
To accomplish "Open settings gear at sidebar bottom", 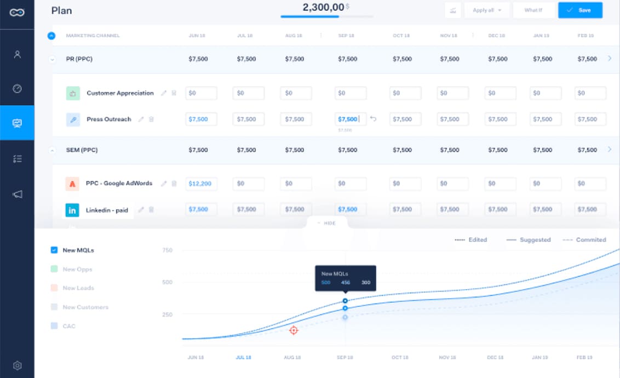I will tap(17, 365).
